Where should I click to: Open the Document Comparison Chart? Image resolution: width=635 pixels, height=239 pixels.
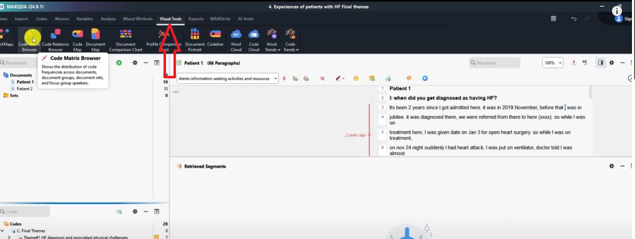(126, 39)
